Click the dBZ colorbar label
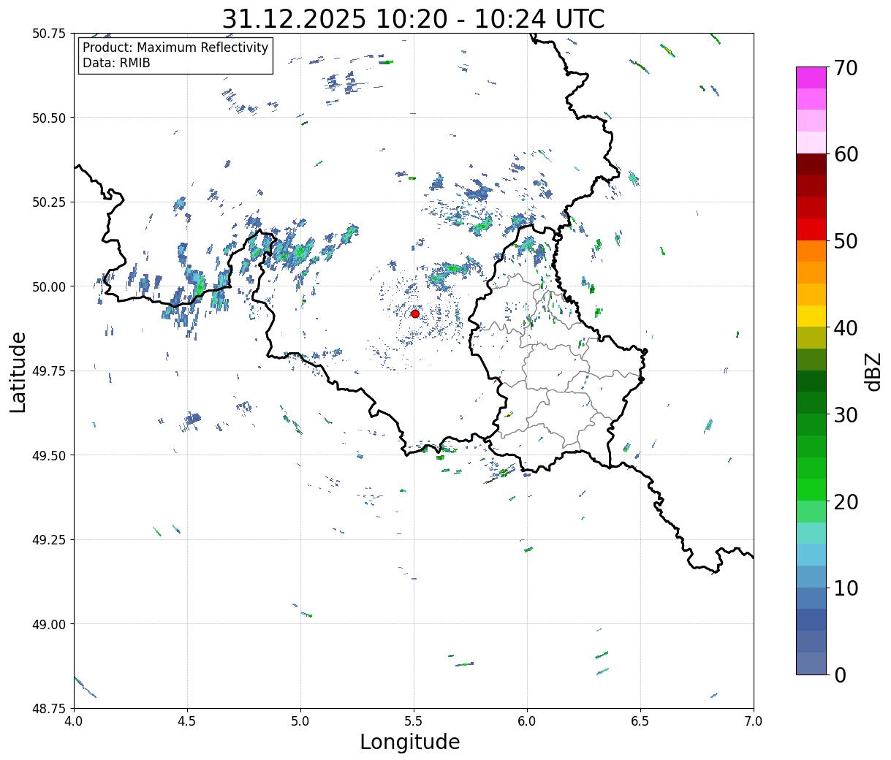Image resolution: width=891 pixels, height=760 pixels. point(873,370)
